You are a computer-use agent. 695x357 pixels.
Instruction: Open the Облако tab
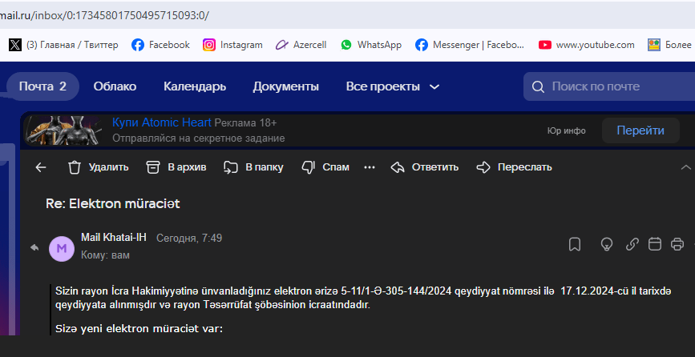pos(115,86)
